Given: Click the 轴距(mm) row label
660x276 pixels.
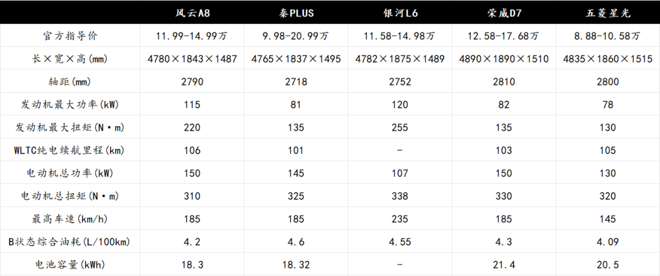Looking at the screenshot, I should tap(70, 82).
